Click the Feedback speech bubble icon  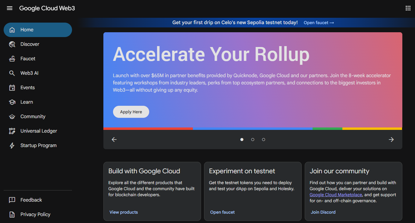(12, 200)
